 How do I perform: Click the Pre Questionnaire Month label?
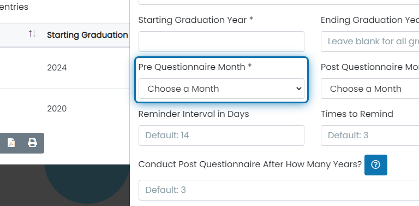(x=195, y=67)
